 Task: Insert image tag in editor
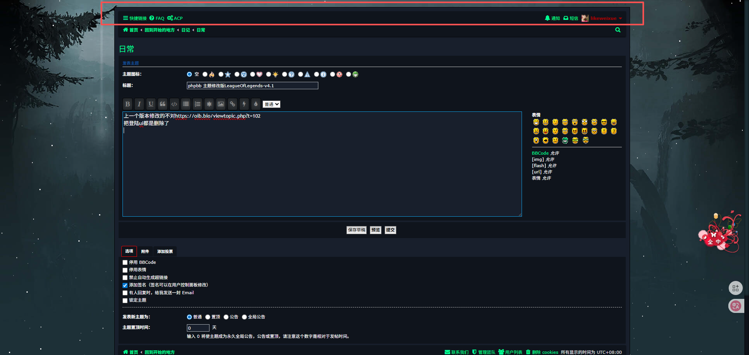pyautogui.click(x=221, y=104)
